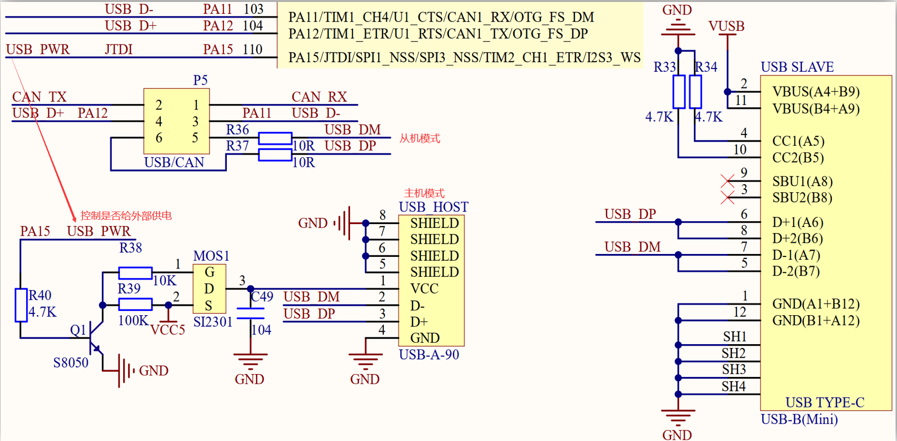The image size is (897, 441).
Task: Select the PA12/TIM1_ETR pin description text
Action: pos(438,34)
